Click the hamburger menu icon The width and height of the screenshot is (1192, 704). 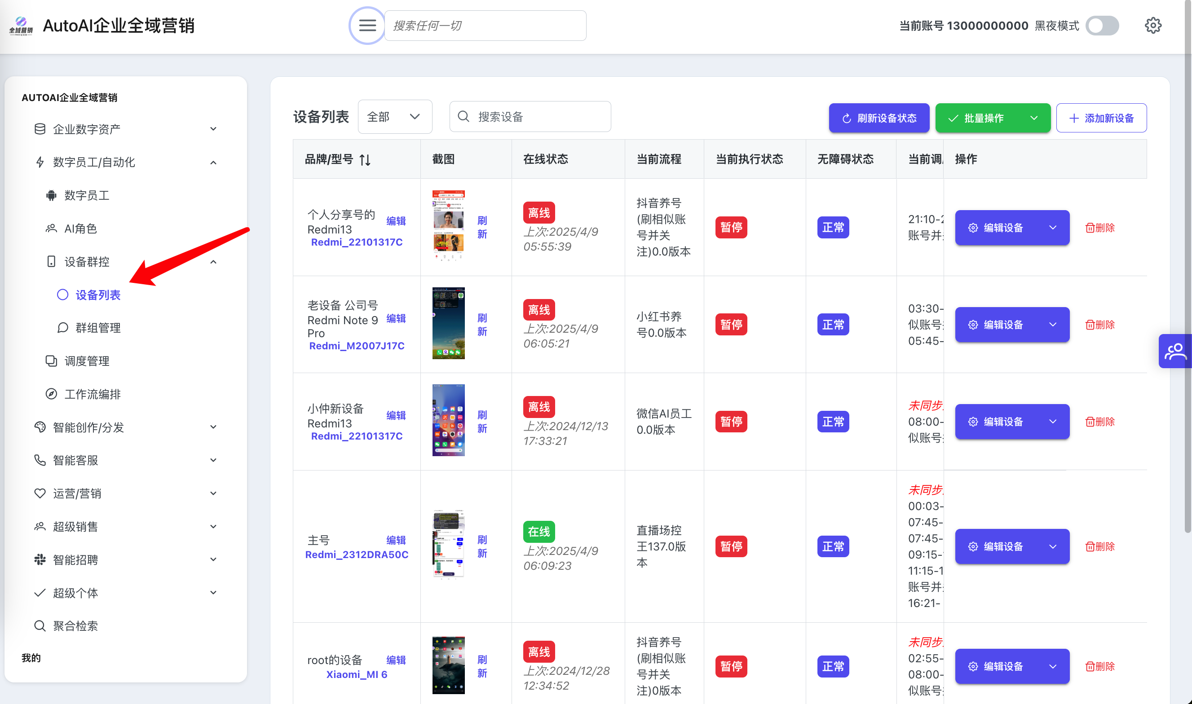point(367,25)
